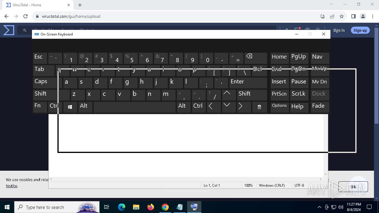The image size is (379, 213).
Task: Tap the Windows logo key on the keyboard
Action: coord(70,107)
